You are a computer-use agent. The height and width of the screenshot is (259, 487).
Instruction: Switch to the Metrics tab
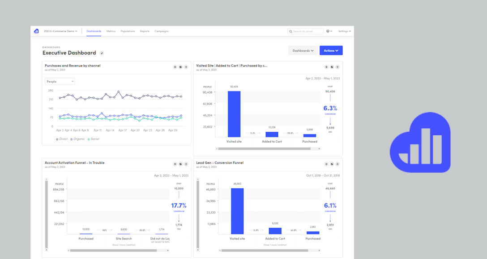click(111, 31)
